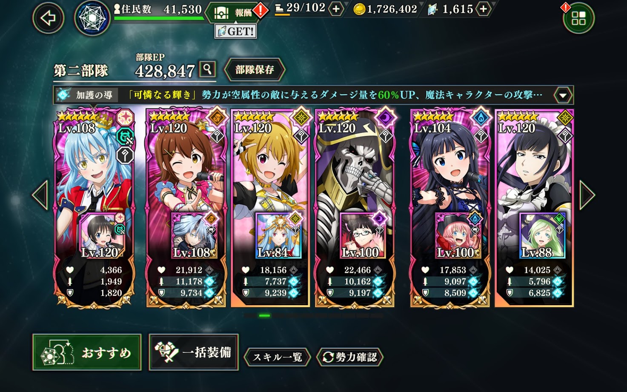
Task: Click the green party page indicator
Action: pyautogui.click(x=264, y=316)
